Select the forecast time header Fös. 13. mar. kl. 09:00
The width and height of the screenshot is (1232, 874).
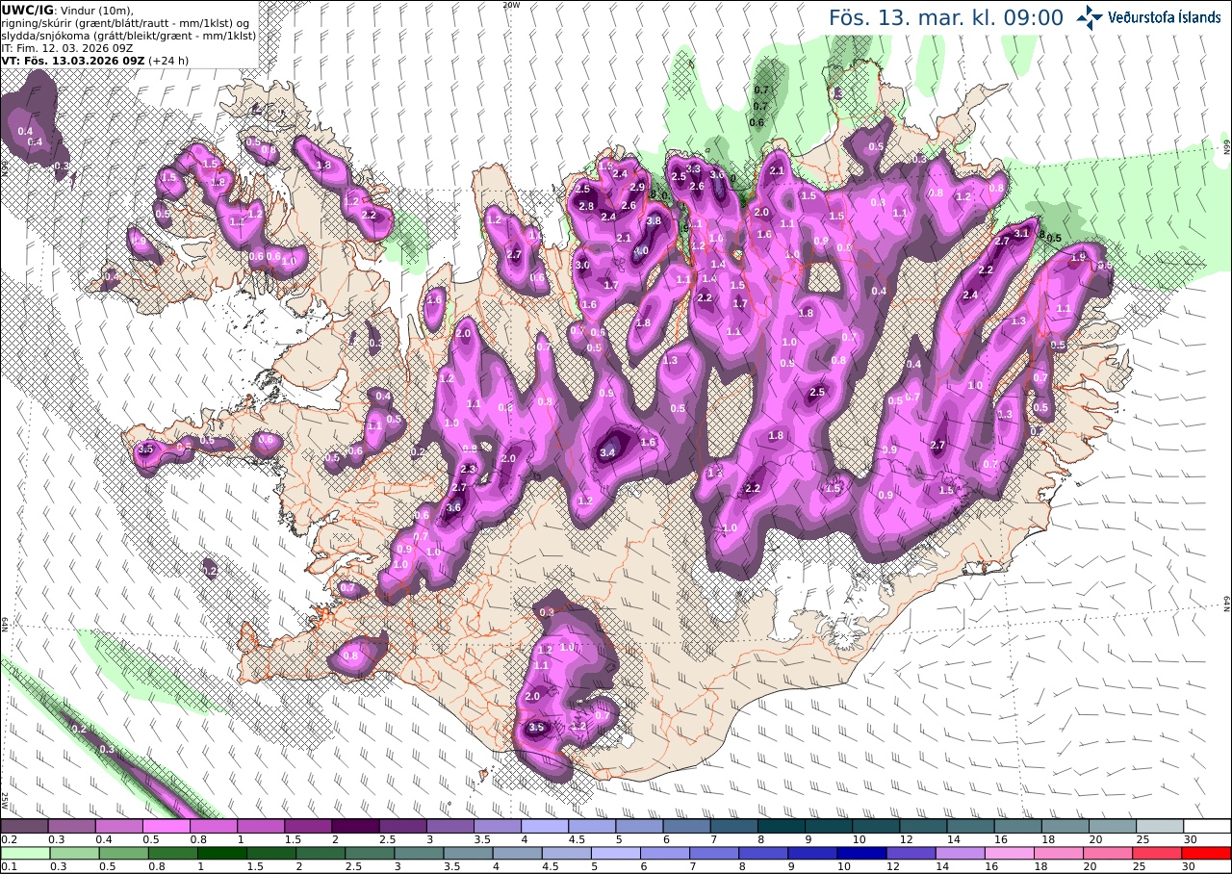(946, 17)
